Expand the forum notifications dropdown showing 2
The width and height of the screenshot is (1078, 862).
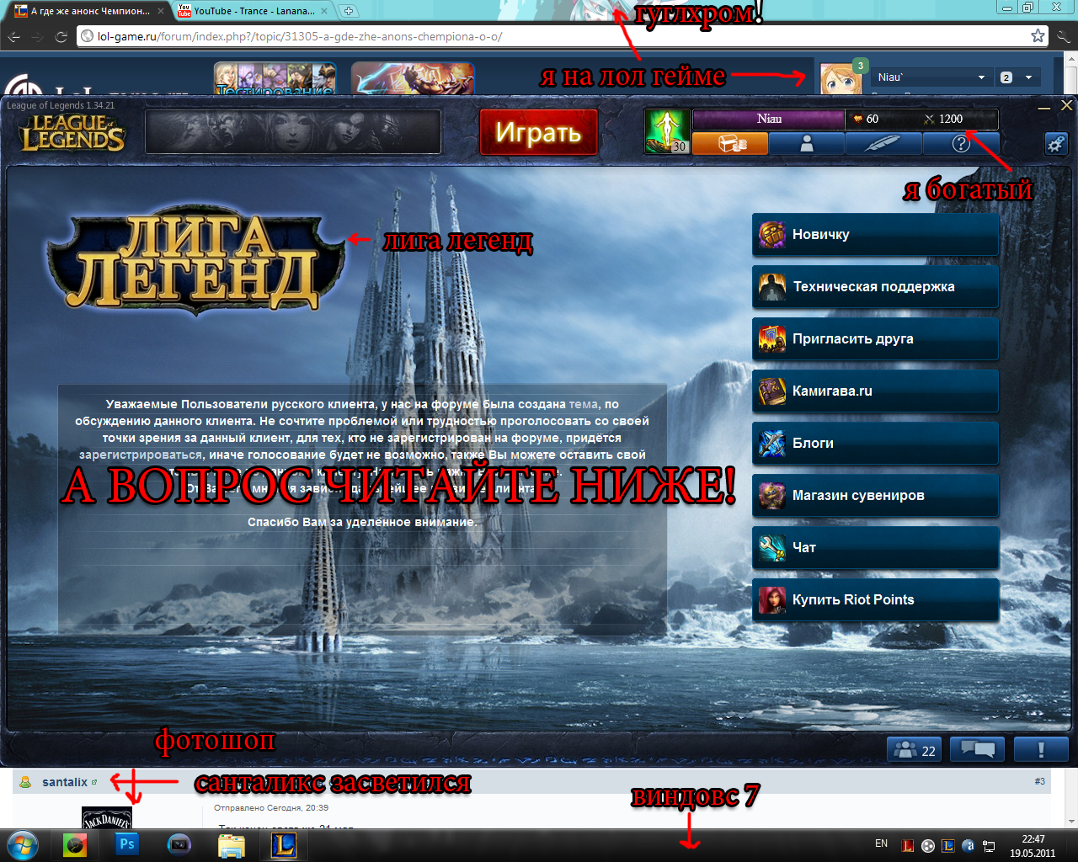[1017, 77]
